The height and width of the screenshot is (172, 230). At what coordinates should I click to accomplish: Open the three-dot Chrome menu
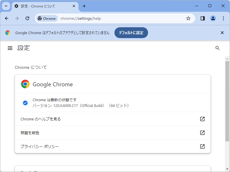click(x=223, y=18)
